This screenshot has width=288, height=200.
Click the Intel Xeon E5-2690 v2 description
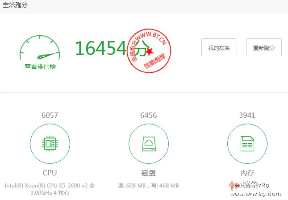point(50,189)
